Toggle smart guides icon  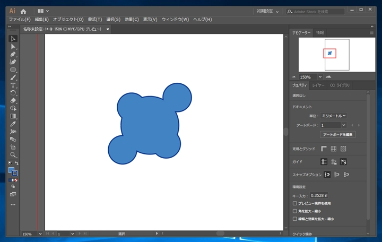point(343,162)
